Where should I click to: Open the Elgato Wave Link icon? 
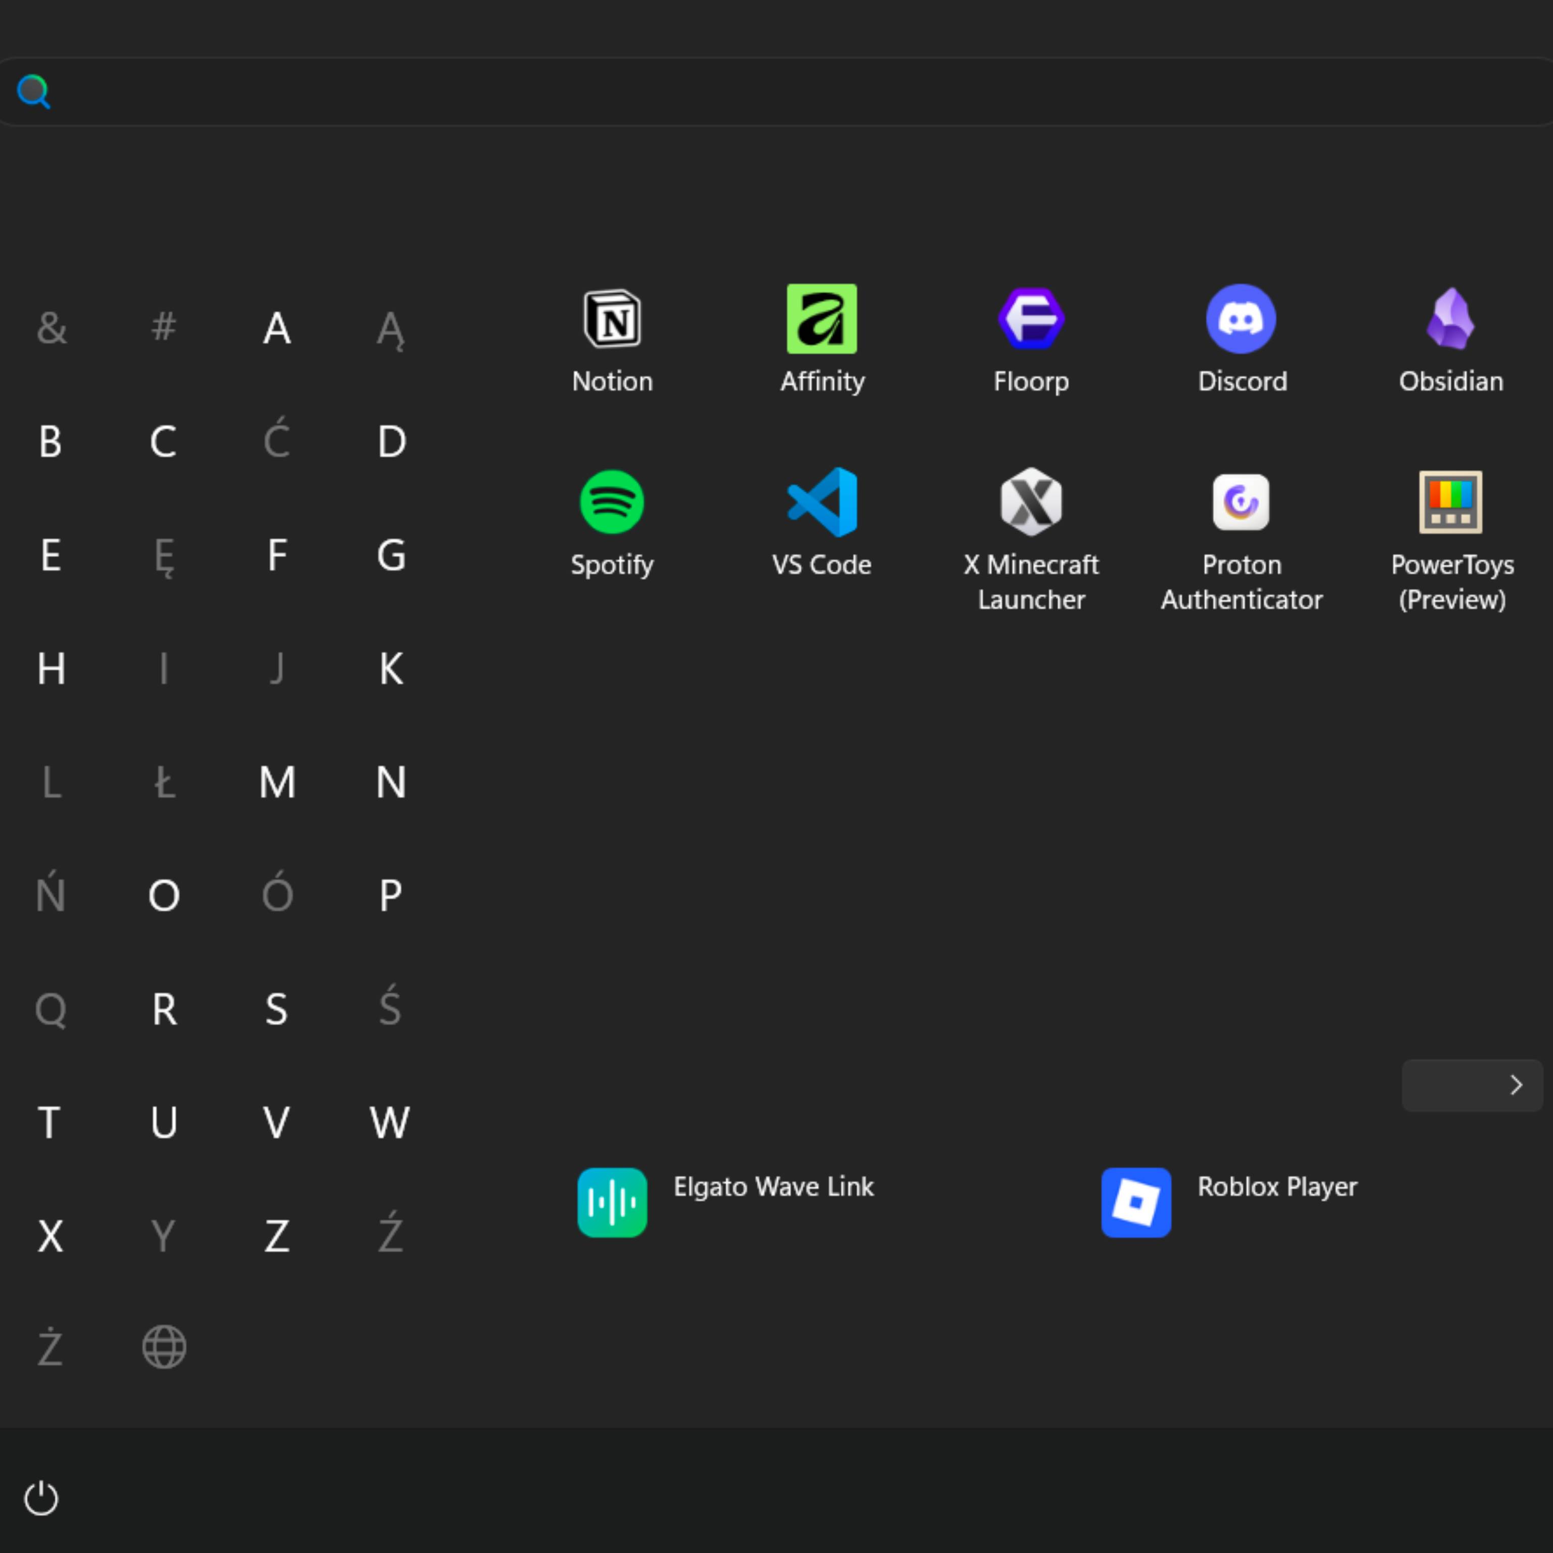point(612,1203)
